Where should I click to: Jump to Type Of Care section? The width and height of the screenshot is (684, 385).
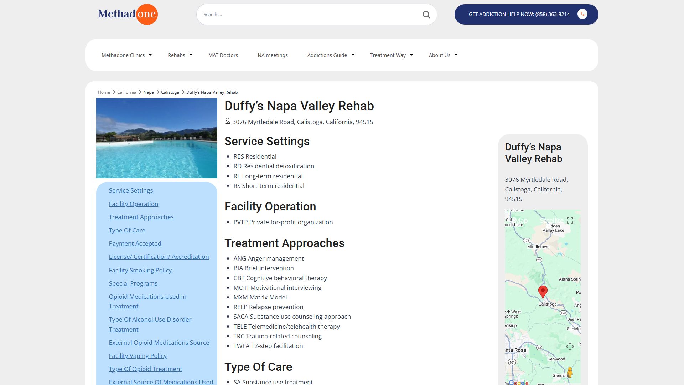coord(127,230)
